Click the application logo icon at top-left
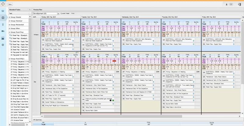Image resolution: width=244 pixels, height=126 pixels. coord(3,4)
